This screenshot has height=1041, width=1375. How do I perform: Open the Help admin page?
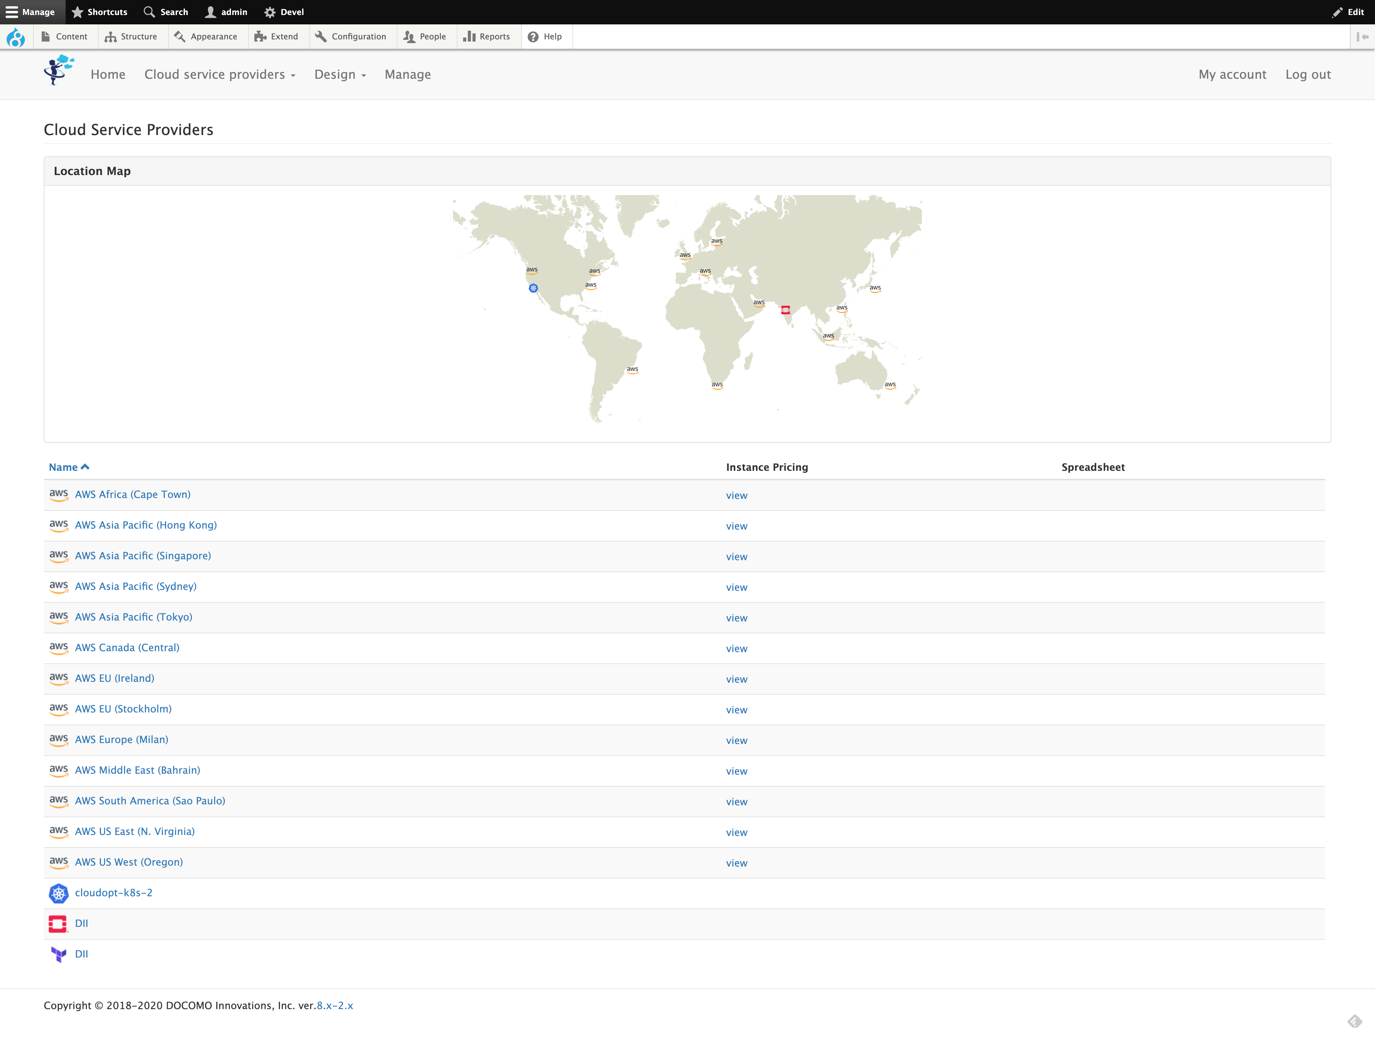(545, 37)
